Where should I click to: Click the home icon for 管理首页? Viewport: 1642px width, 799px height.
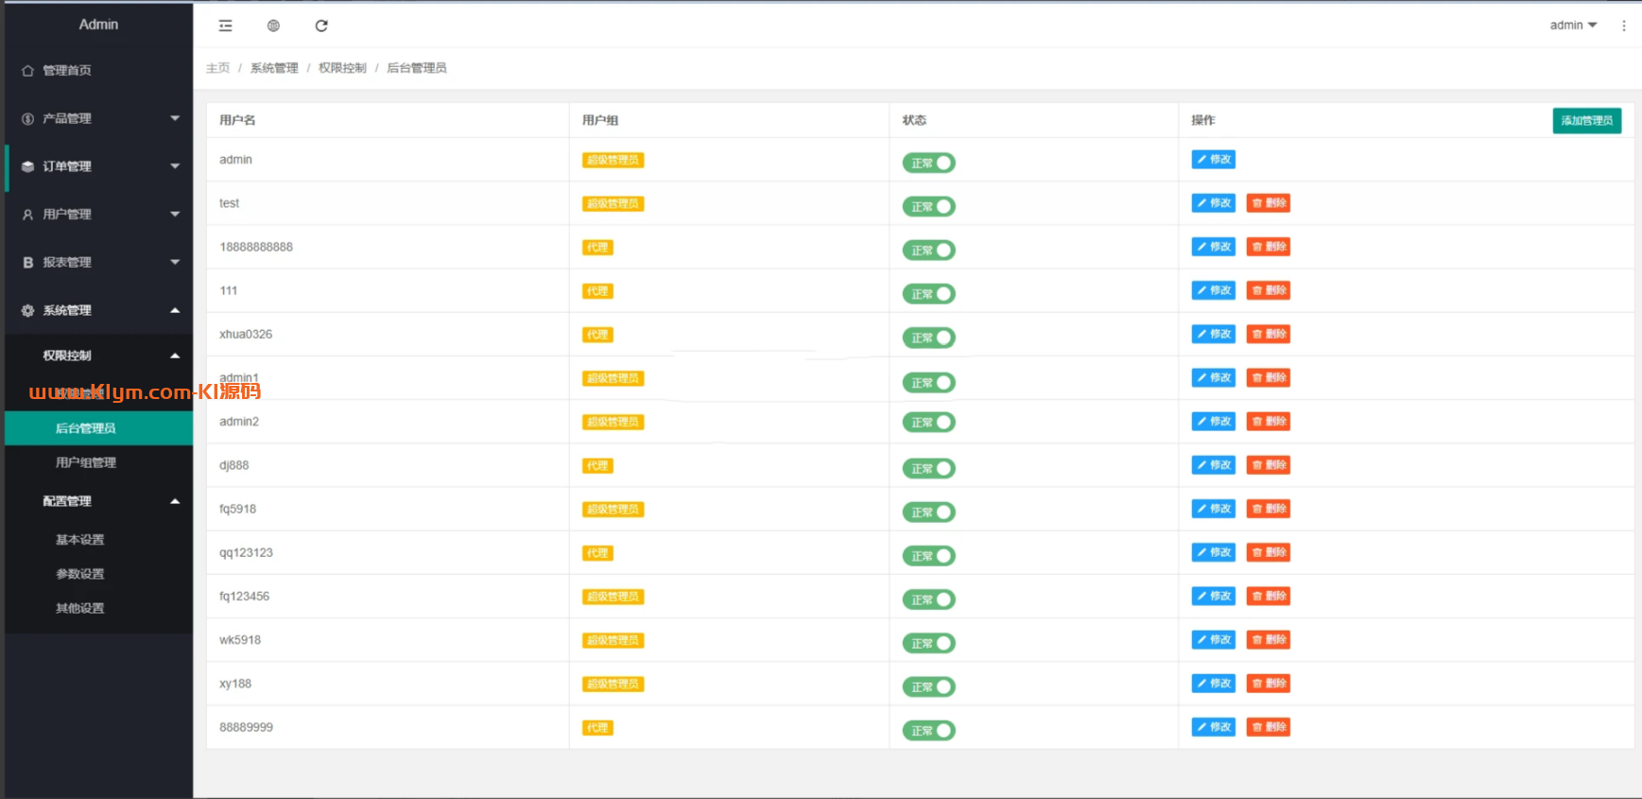27,71
